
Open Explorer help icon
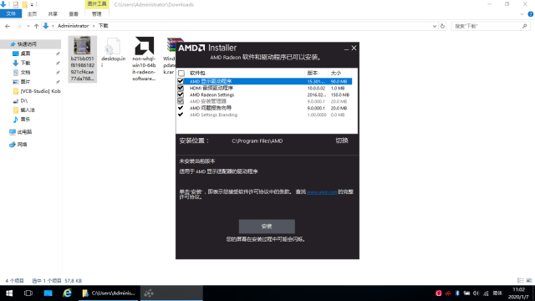click(531, 14)
